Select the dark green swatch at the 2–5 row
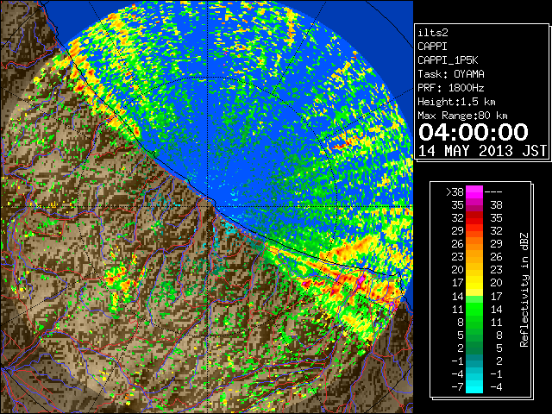The width and height of the screenshot is (552, 414). (474, 348)
